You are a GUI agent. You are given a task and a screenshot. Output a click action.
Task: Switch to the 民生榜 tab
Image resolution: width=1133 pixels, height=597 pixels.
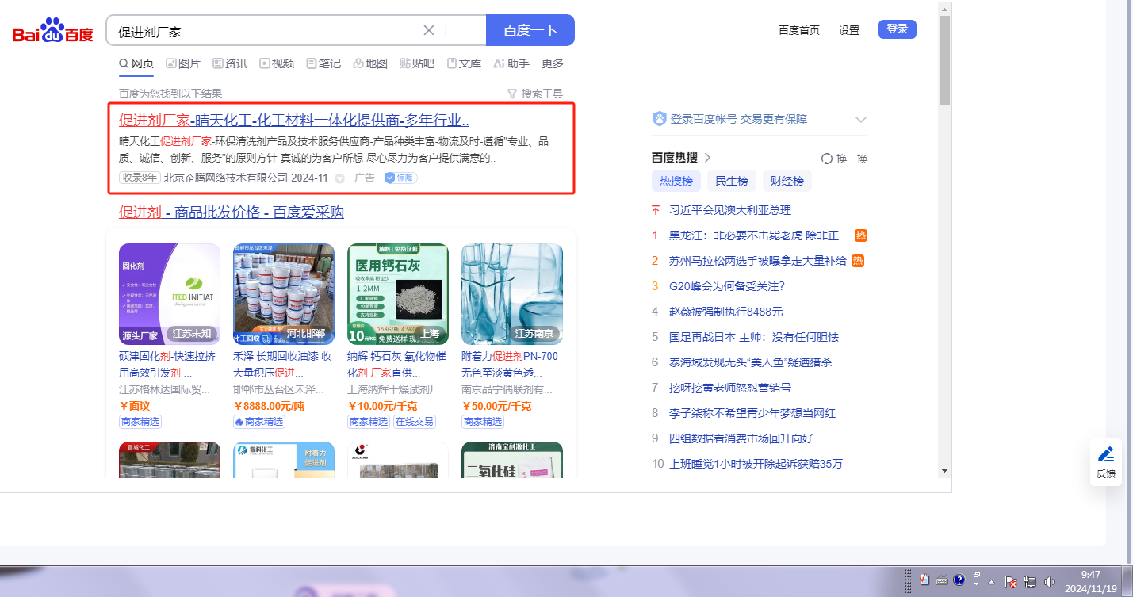point(732,181)
